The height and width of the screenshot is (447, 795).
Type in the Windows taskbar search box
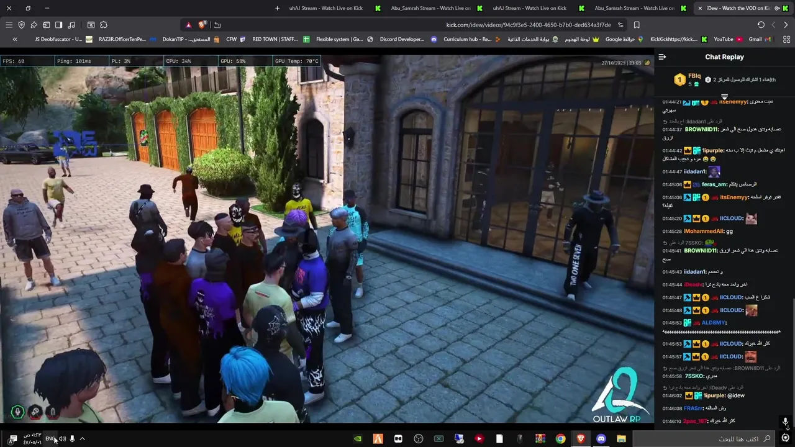[x=704, y=439]
